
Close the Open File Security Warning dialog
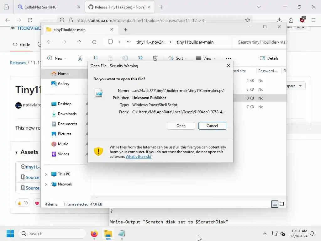[229, 66]
